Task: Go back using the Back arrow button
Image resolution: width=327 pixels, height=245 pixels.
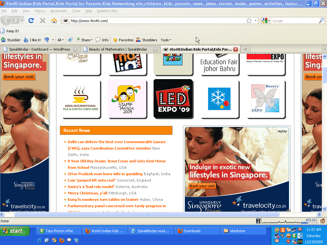Action: (6, 20)
